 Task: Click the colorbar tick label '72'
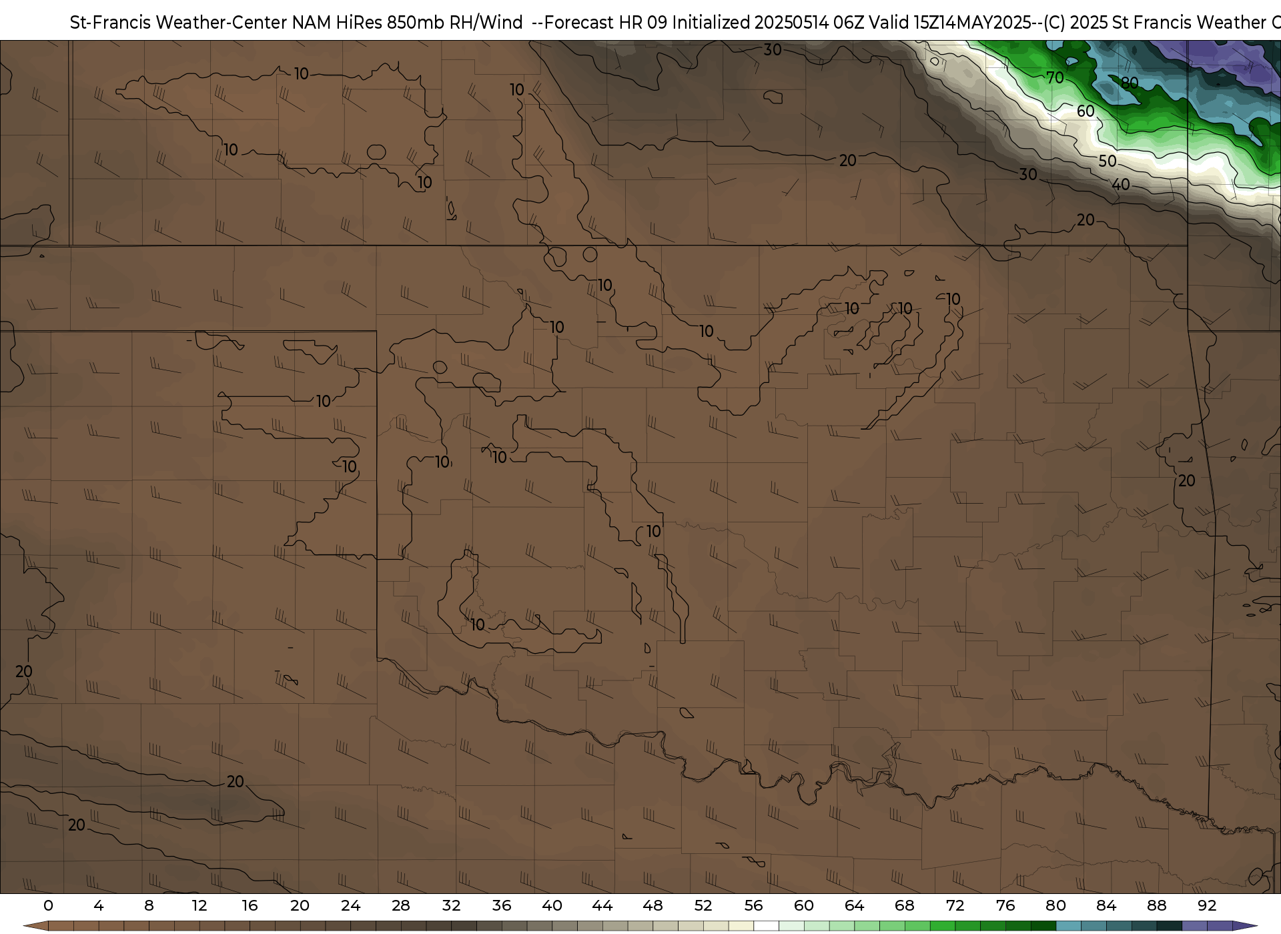955,905
